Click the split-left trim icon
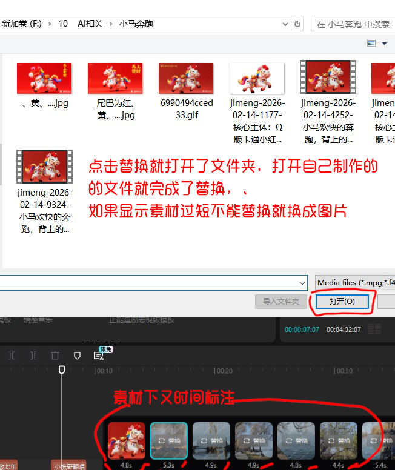This screenshot has width=395, height=470. [10, 356]
